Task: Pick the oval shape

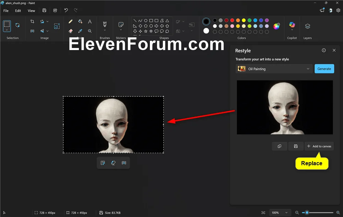Action: [x=146, y=21]
